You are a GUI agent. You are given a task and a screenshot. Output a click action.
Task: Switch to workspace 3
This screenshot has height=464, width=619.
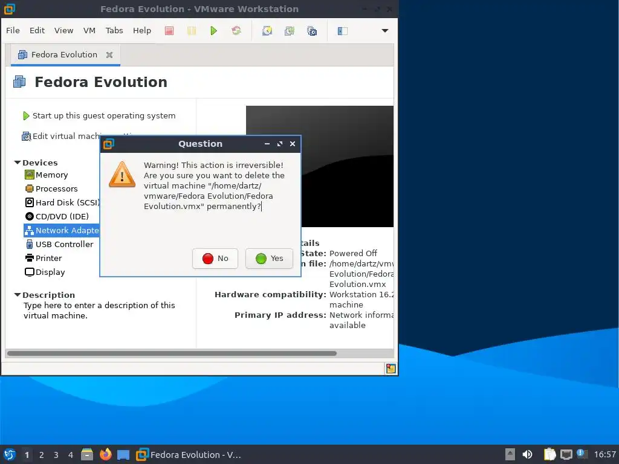click(x=56, y=455)
